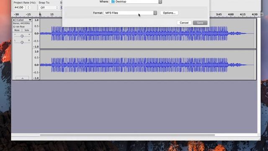The image size is (268, 151).
Task: Adjust the track pan slider knob
Action: pyautogui.click(x=22, y=42)
